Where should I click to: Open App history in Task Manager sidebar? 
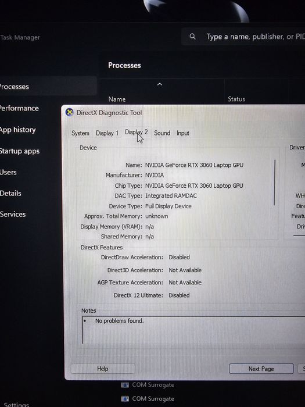pos(18,130)
